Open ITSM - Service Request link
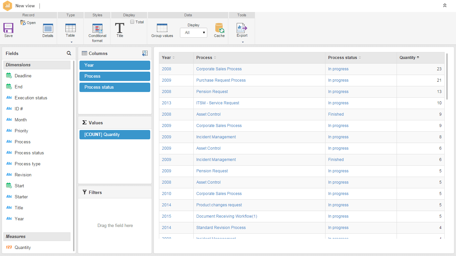Viewport: 456px width, 256px height. (x=218, y=103)
